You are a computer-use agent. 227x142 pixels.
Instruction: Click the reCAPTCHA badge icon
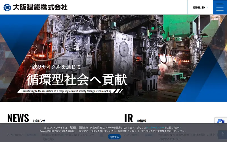click(221, 122)
